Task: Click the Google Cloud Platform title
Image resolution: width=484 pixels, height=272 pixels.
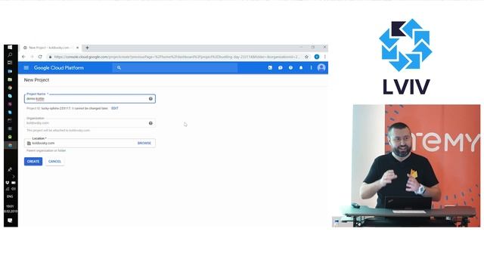Action: pos(59,68)
